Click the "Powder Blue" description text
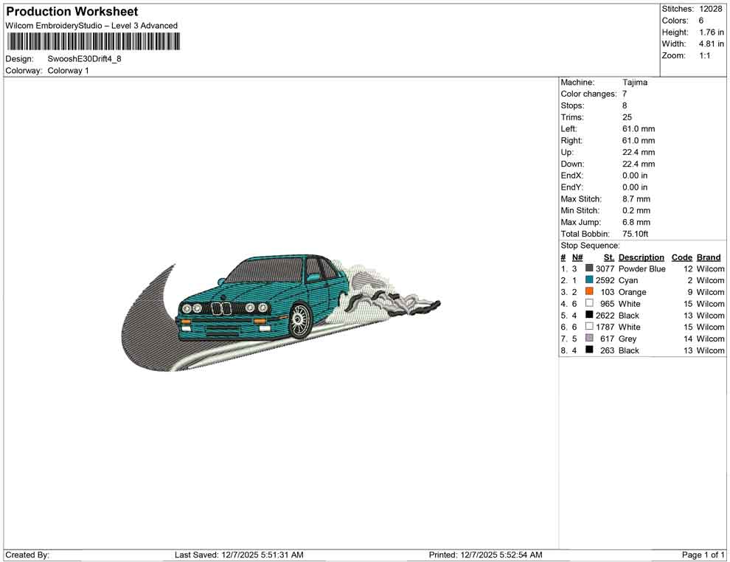This screenshot has width=730, height=562. [642, 268]
